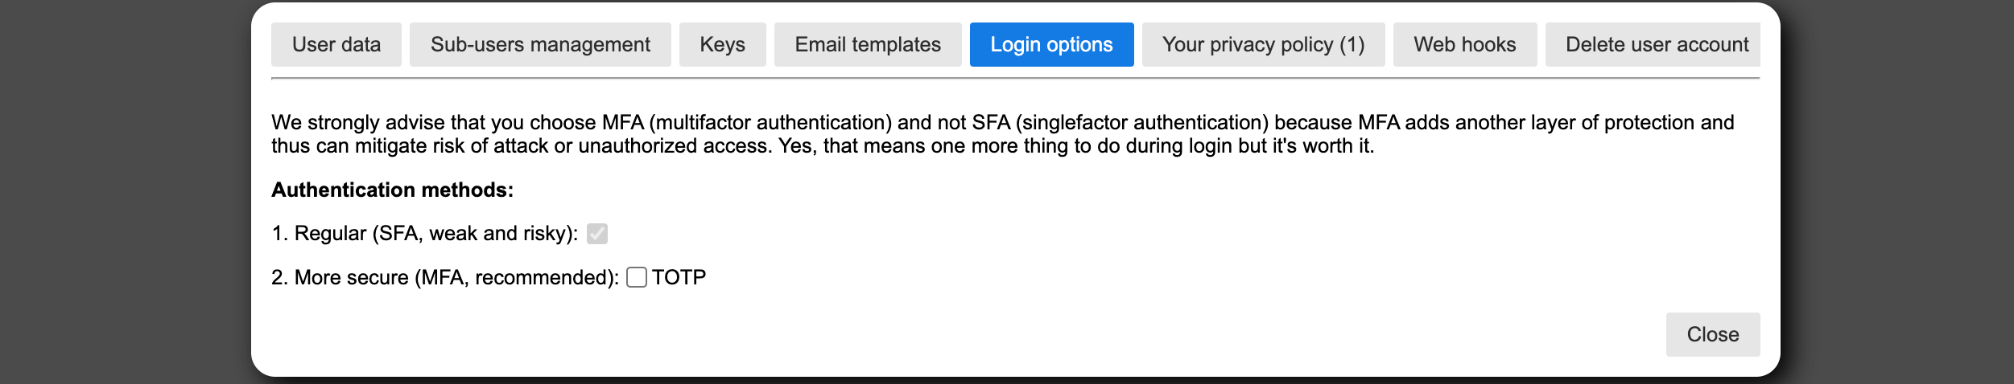Open the Keys tab

tap(722, 45)
